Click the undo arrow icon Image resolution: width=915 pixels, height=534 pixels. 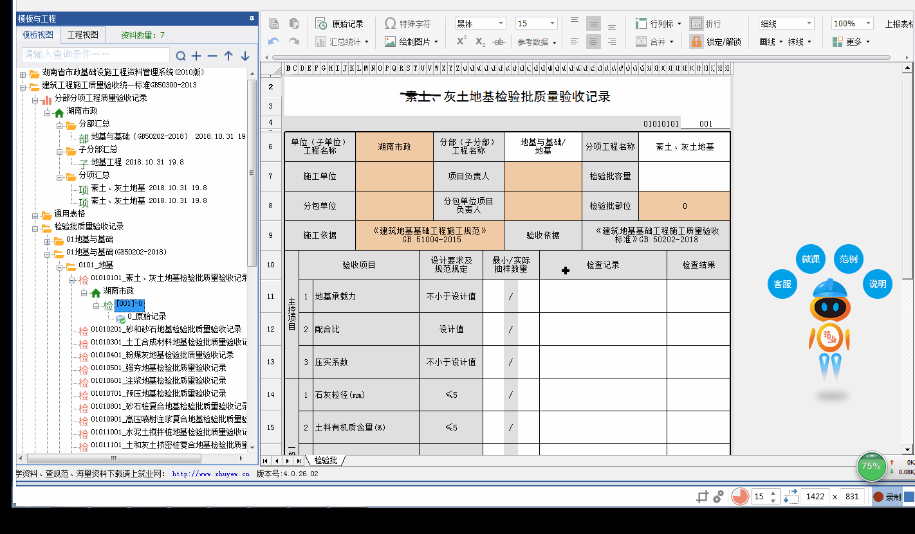[274, 42]
